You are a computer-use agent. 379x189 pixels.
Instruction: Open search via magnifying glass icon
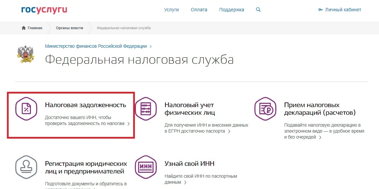pos(258,10)
